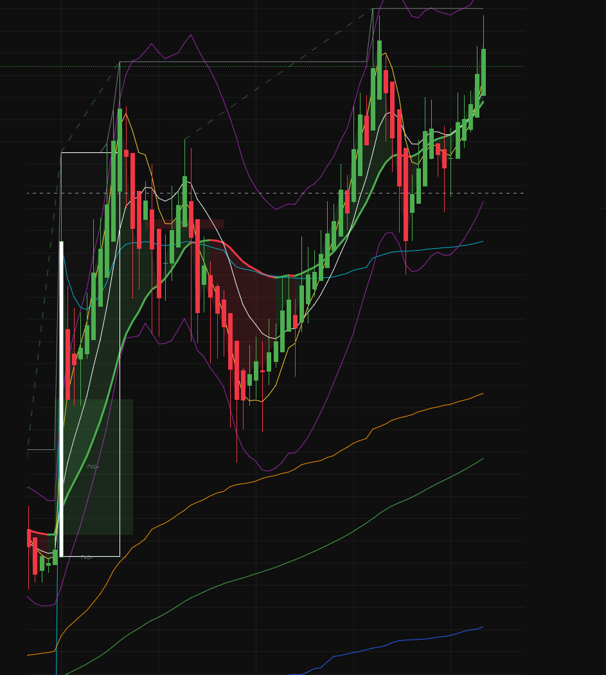Click the longest red candle after second peak

[405, 194]
